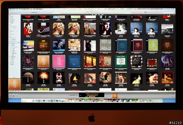Collapse the Various Artist folder triangle

coord(10,47)
